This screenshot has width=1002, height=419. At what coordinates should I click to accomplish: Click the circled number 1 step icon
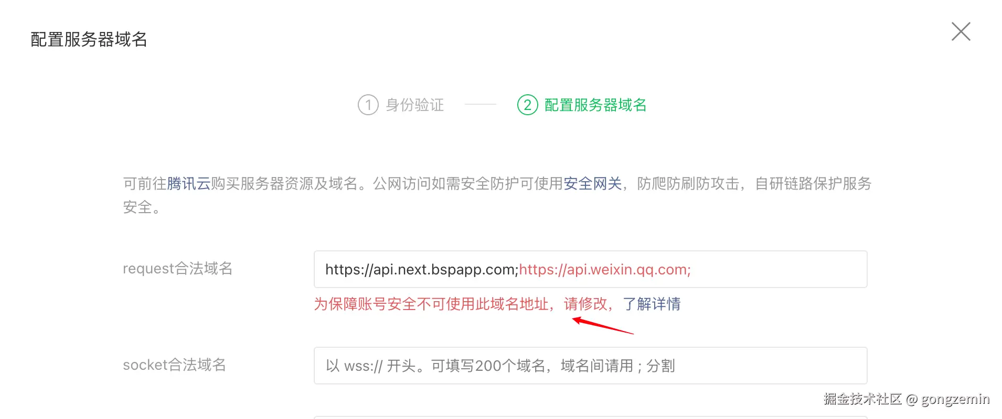368,105
